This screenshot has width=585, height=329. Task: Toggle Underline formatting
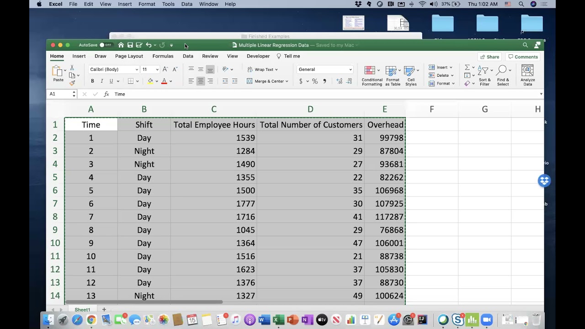pyautogui.click(x=111, y=81)
